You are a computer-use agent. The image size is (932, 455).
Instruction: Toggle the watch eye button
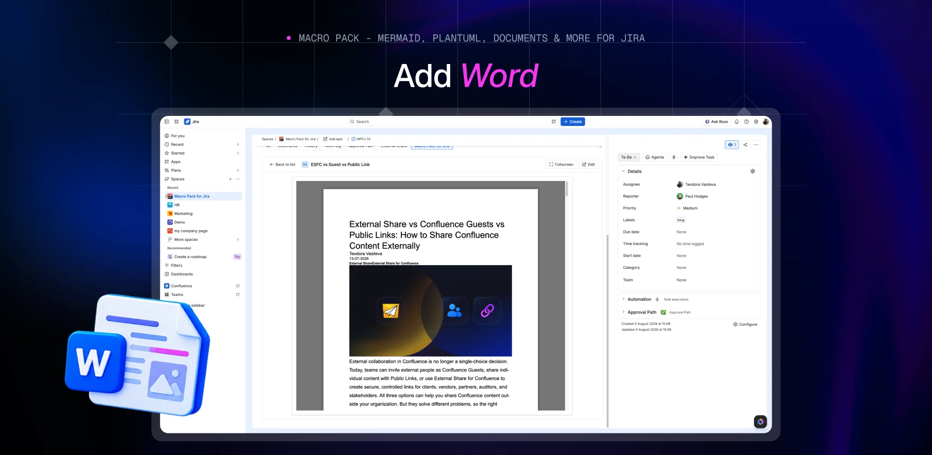(732, 144)
